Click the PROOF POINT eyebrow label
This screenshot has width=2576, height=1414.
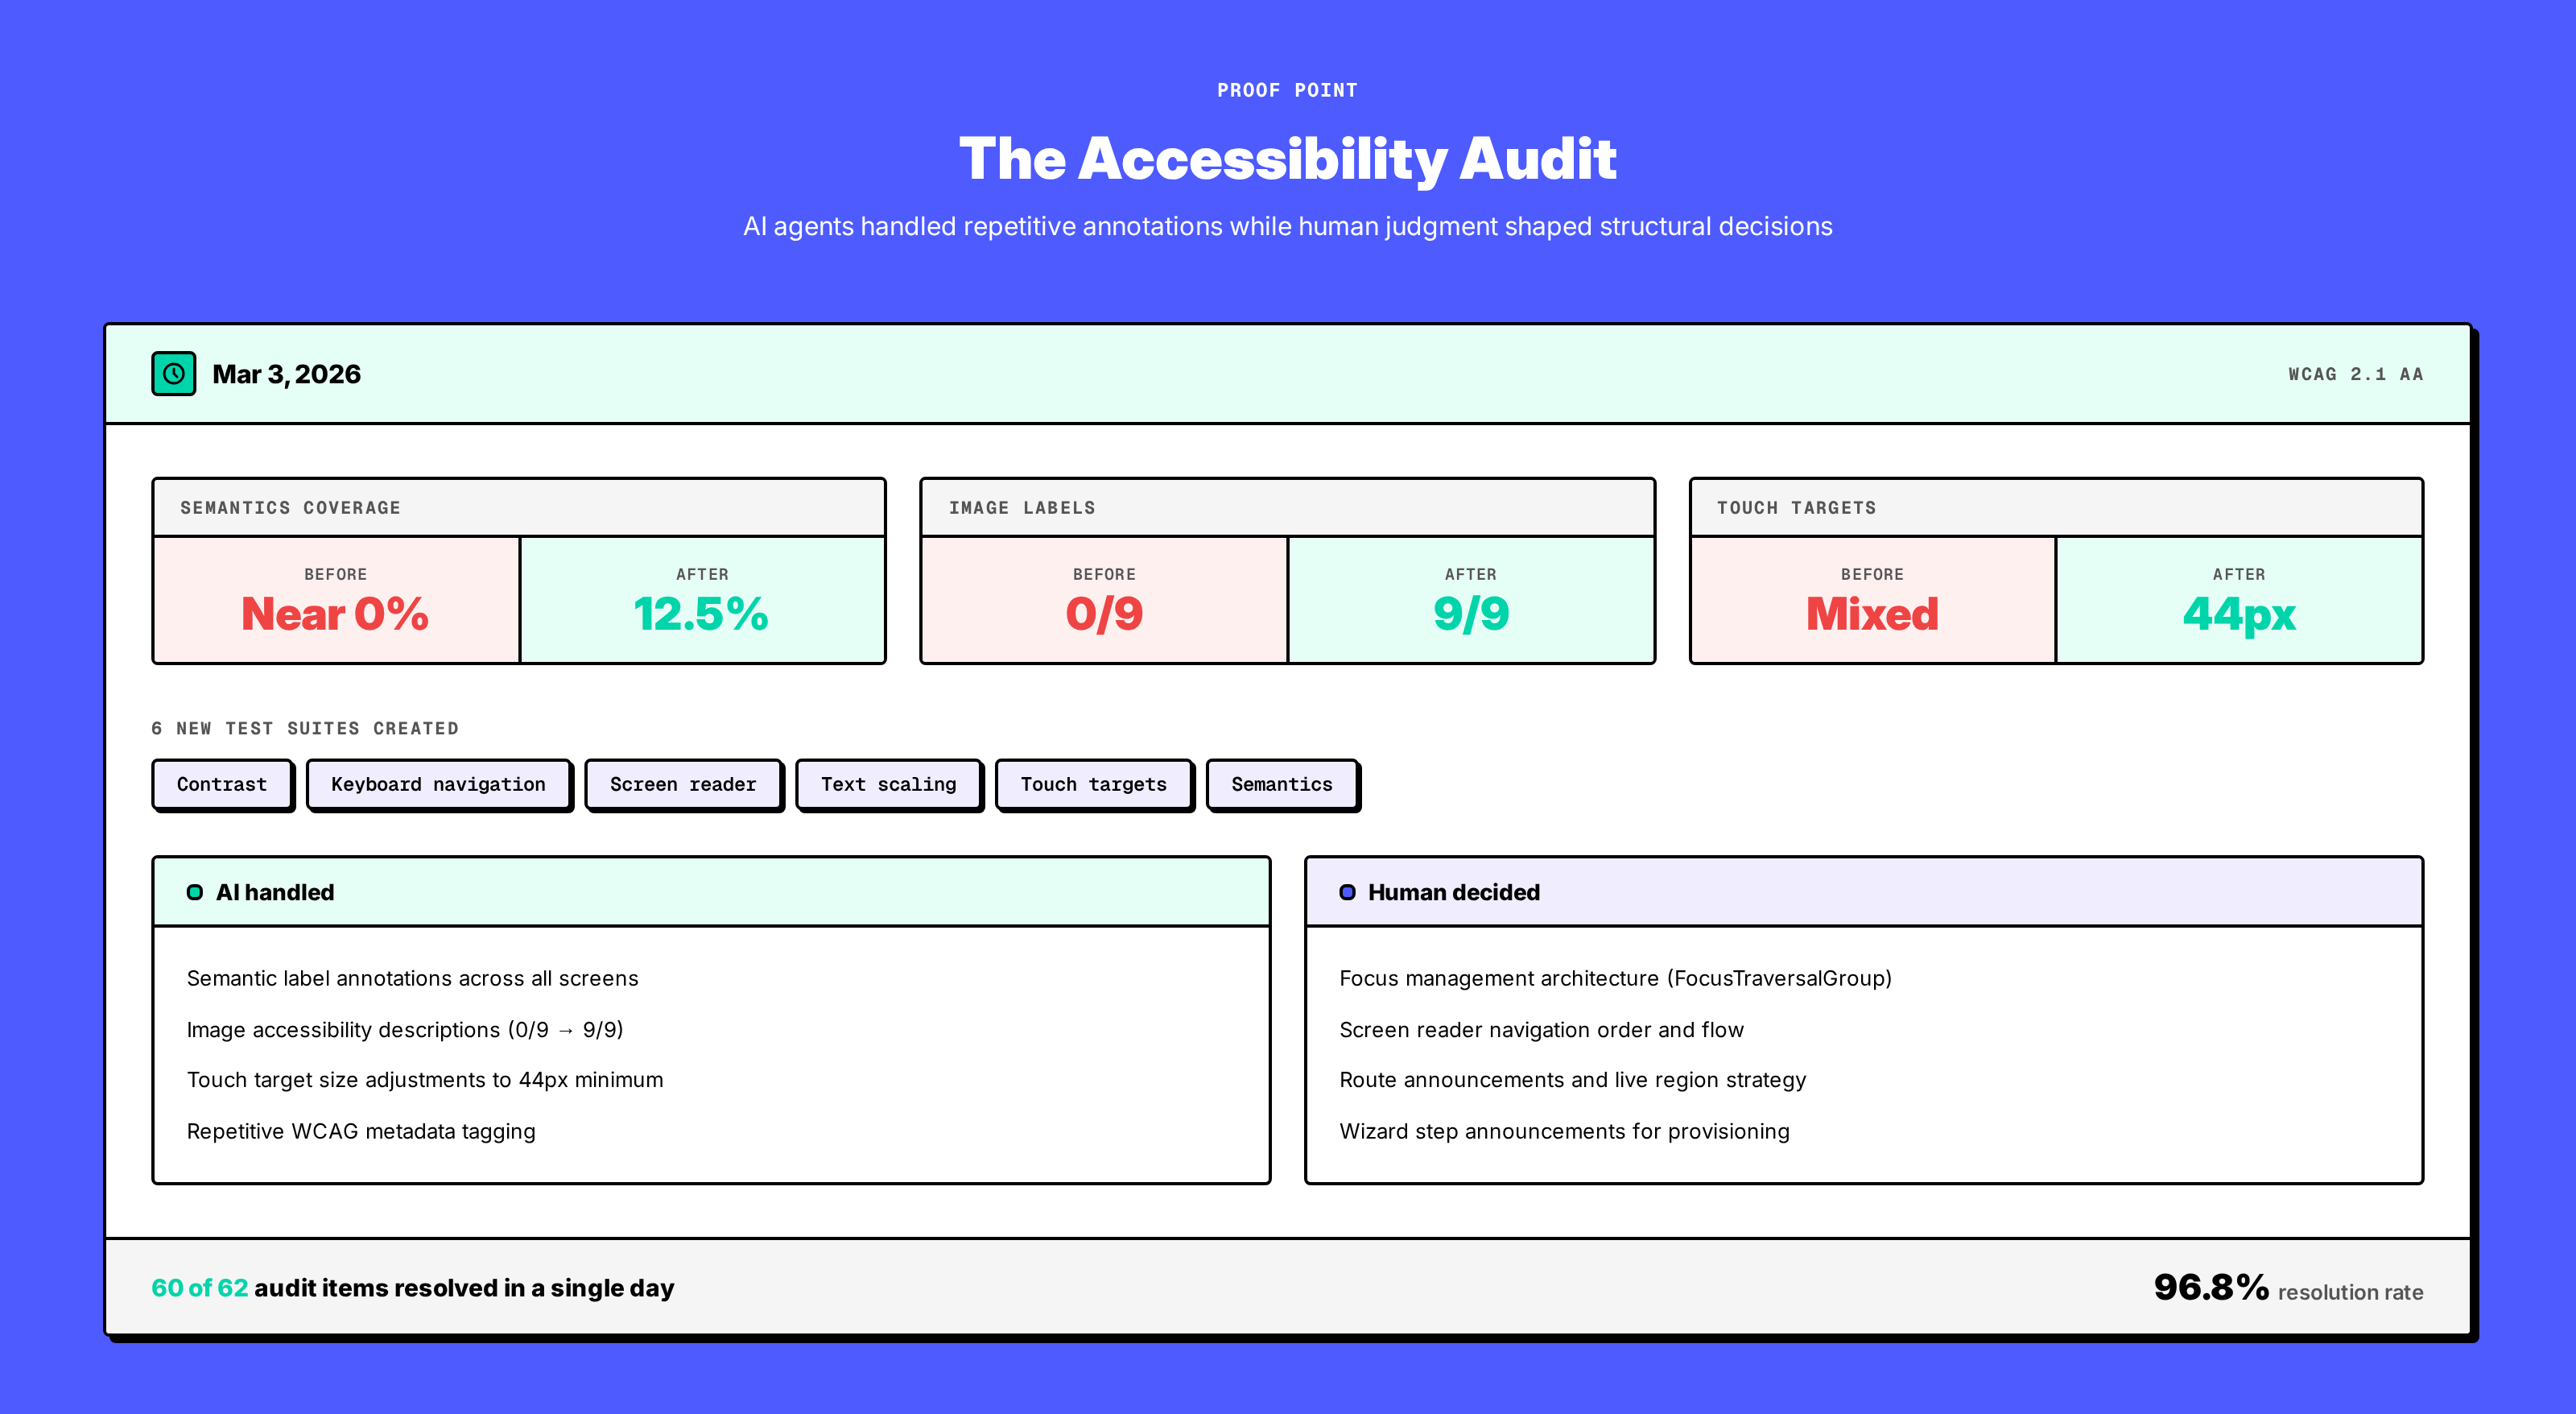pos(1287,90)
